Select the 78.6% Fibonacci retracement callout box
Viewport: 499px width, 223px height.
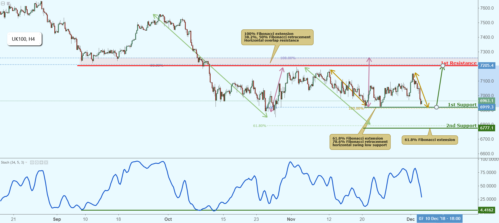360,142
